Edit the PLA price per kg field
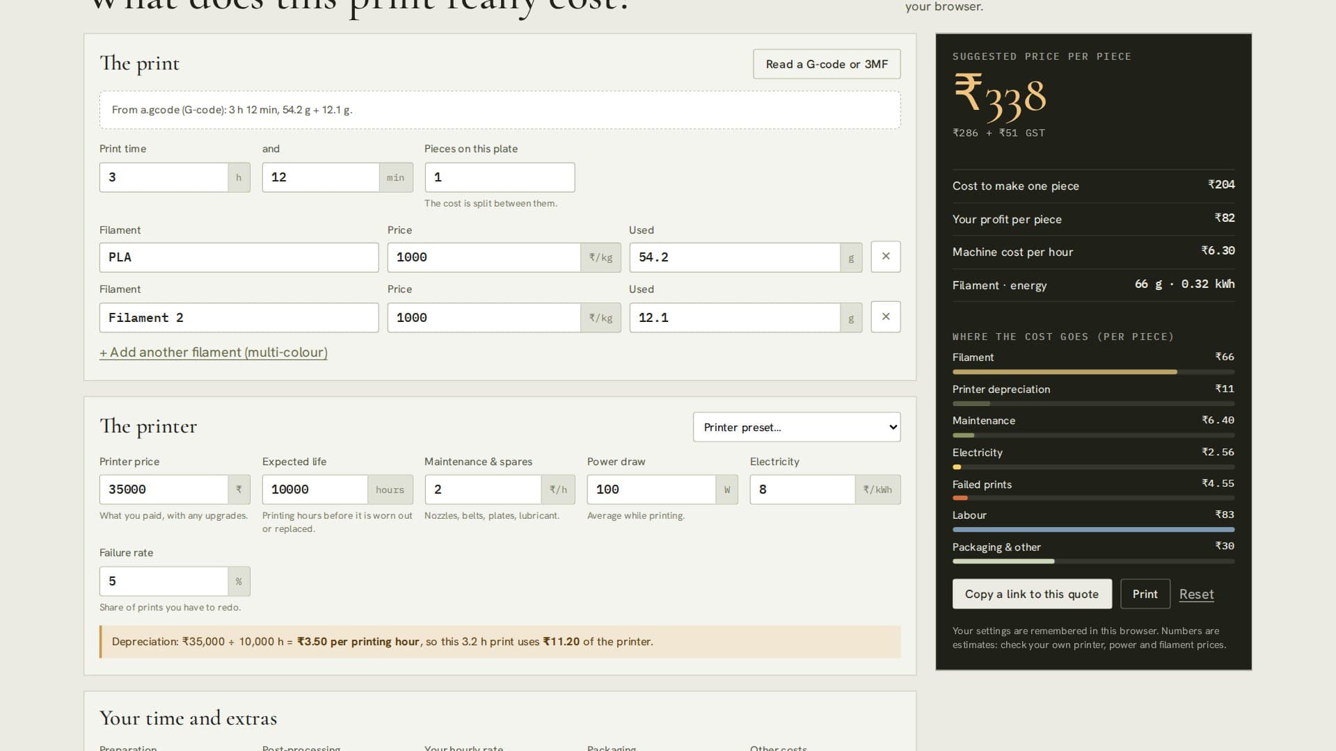1336x751 pixels. [x=484, y=257]
